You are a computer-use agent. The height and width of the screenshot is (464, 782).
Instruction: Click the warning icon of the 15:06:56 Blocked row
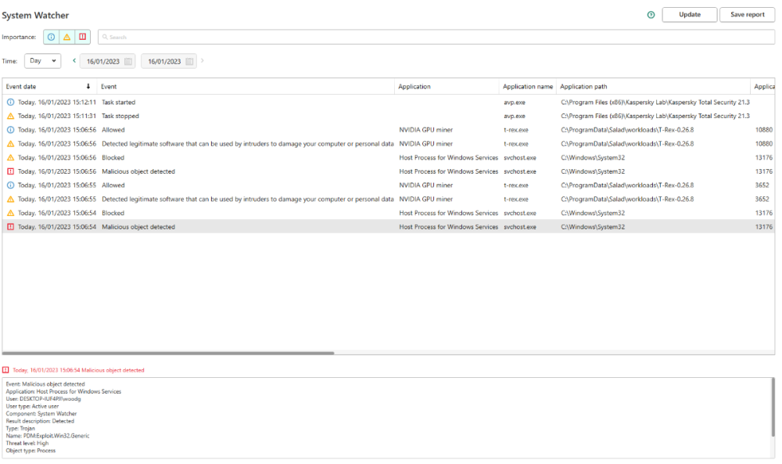tap(10, 157)
